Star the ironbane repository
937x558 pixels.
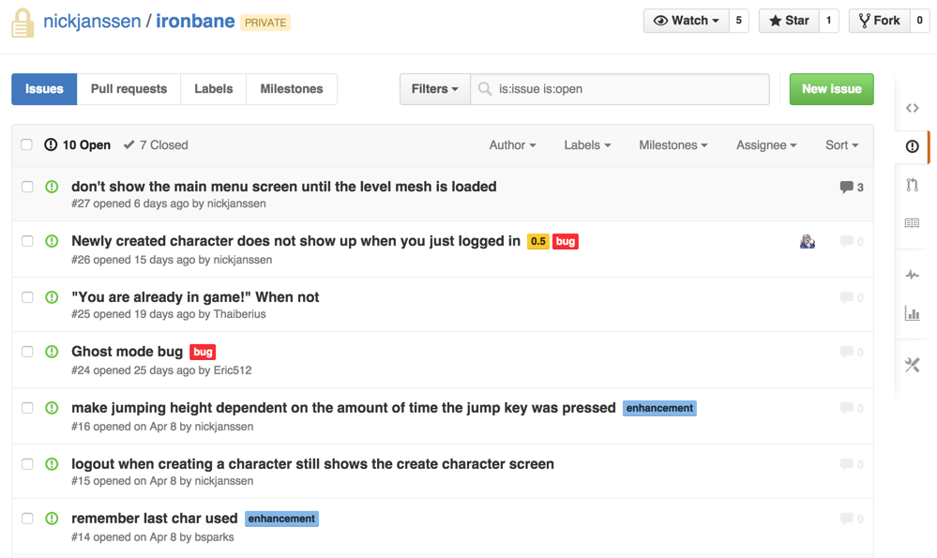pyautogui.click(x=789, y=21)
